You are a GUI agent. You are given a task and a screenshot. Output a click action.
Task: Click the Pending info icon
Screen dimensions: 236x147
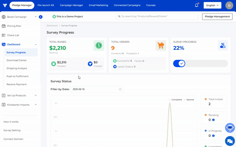point(213,120)
